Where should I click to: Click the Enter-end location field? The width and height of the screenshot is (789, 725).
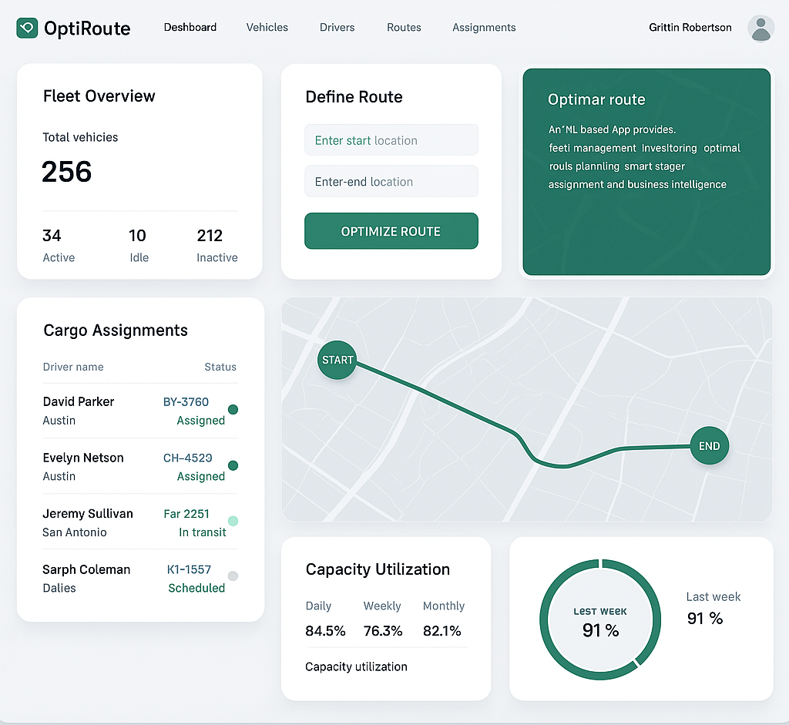pos(391,181)
